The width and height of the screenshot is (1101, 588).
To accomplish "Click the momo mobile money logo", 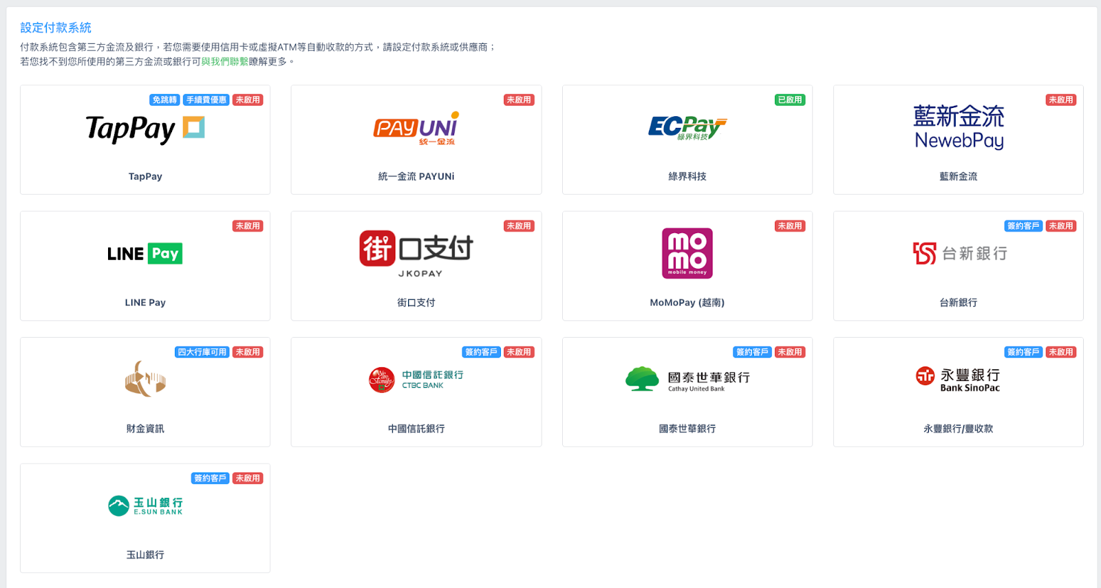I will point(687,254).
